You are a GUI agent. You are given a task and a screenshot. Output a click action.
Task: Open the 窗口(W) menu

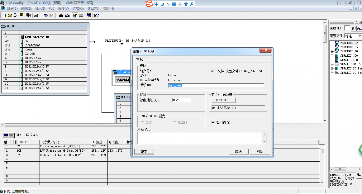[93, 8]
